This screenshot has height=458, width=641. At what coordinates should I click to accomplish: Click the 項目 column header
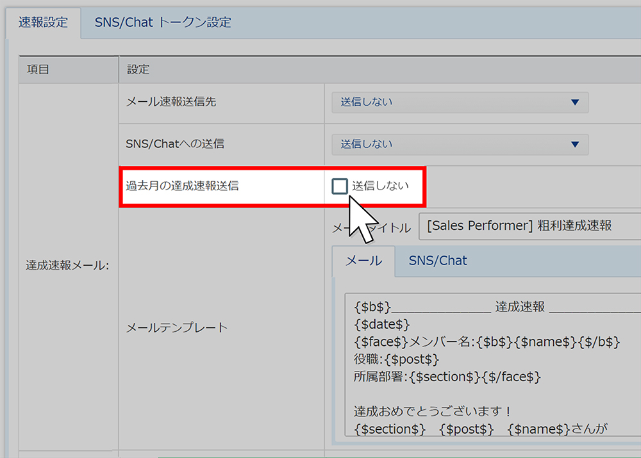click(x=38, y=69)
